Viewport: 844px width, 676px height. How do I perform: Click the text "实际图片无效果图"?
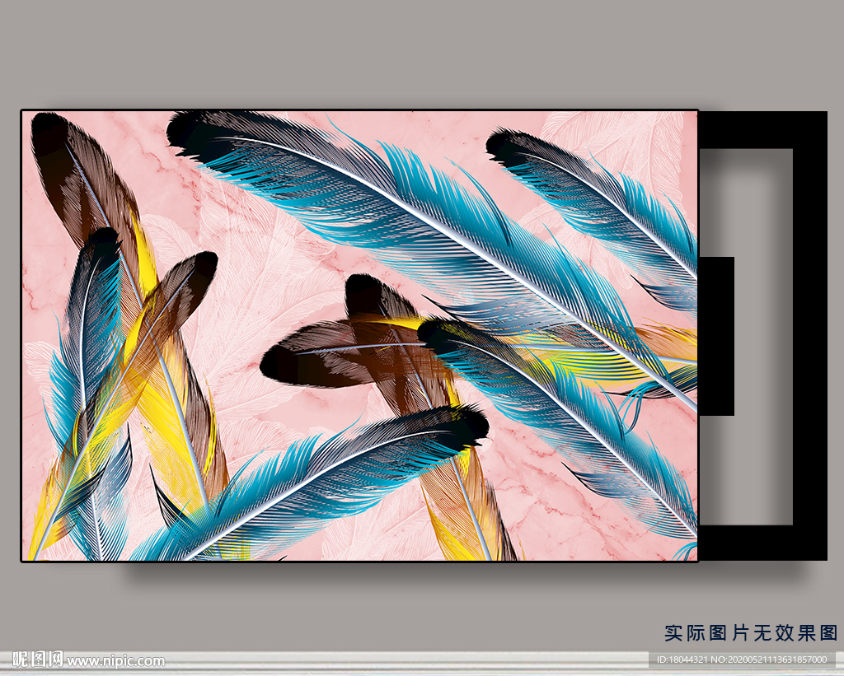[751, 633]
